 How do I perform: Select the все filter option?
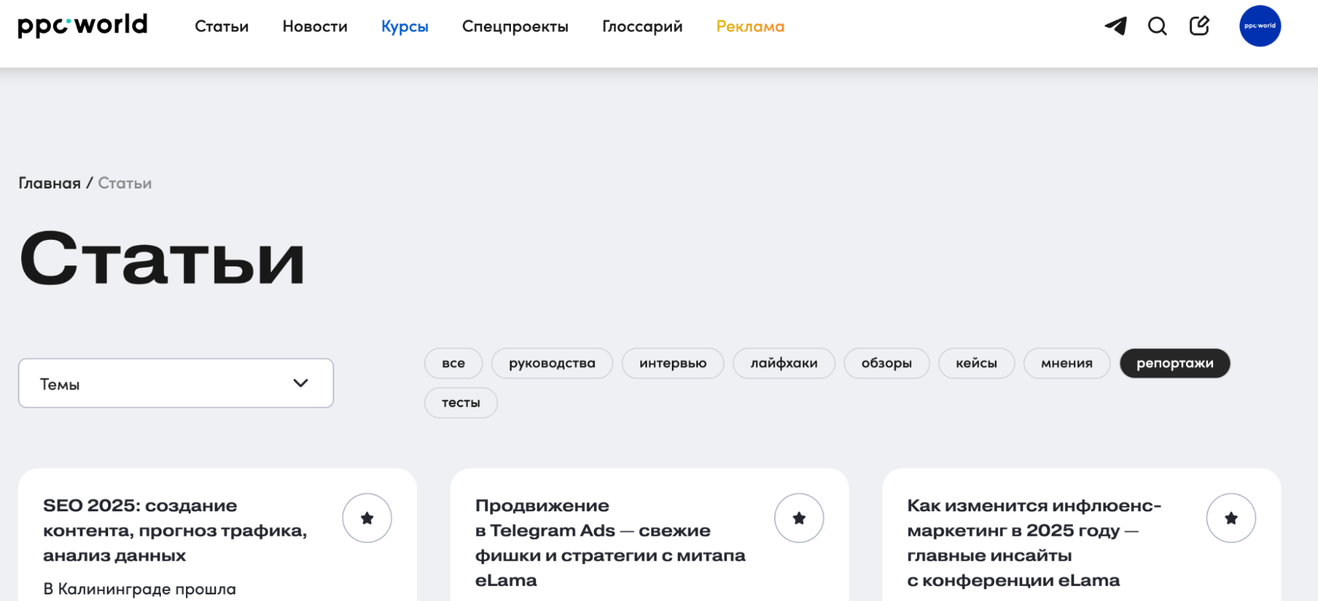pos(453,363)
